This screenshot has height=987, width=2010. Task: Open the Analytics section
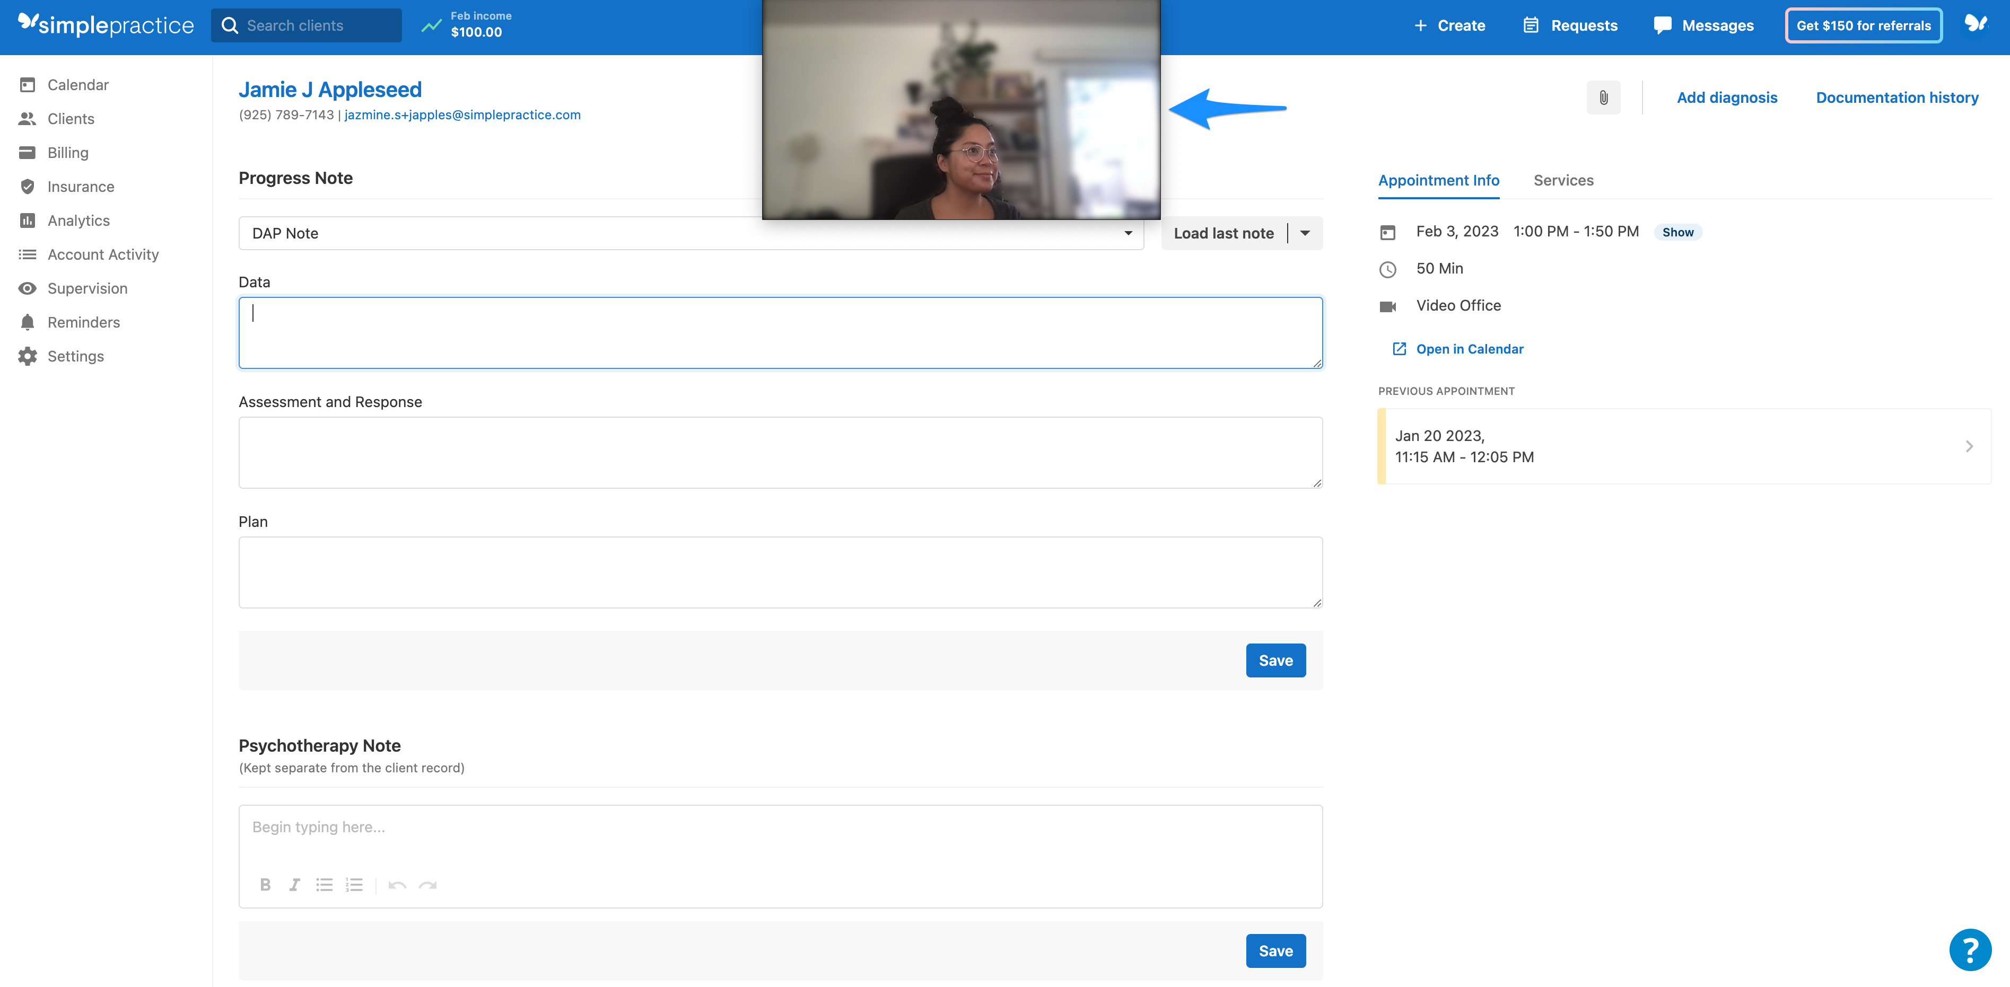point(78,220)
